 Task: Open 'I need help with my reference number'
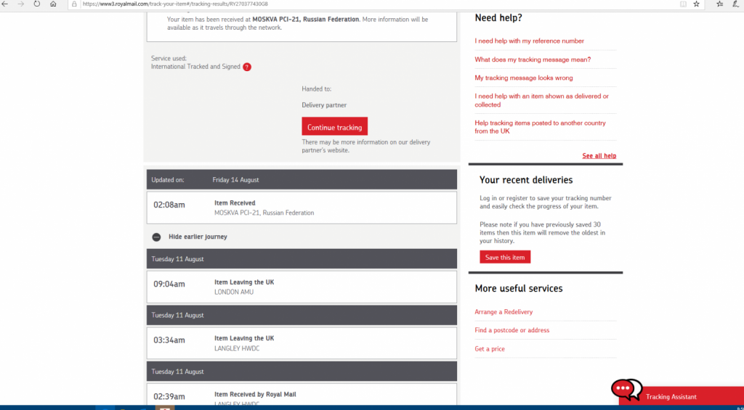point(529,41)
